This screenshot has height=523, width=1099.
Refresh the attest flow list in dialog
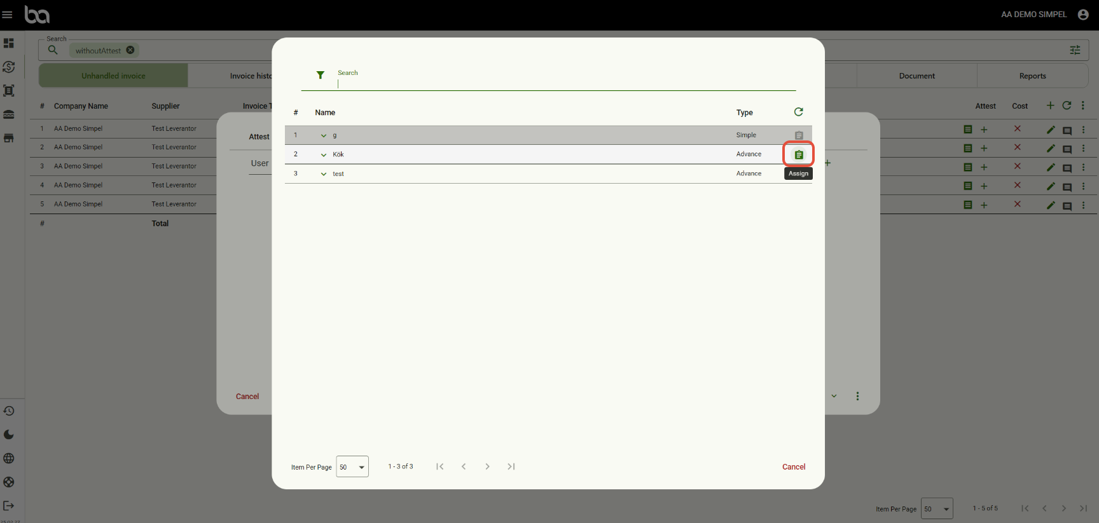pos(799,112)
